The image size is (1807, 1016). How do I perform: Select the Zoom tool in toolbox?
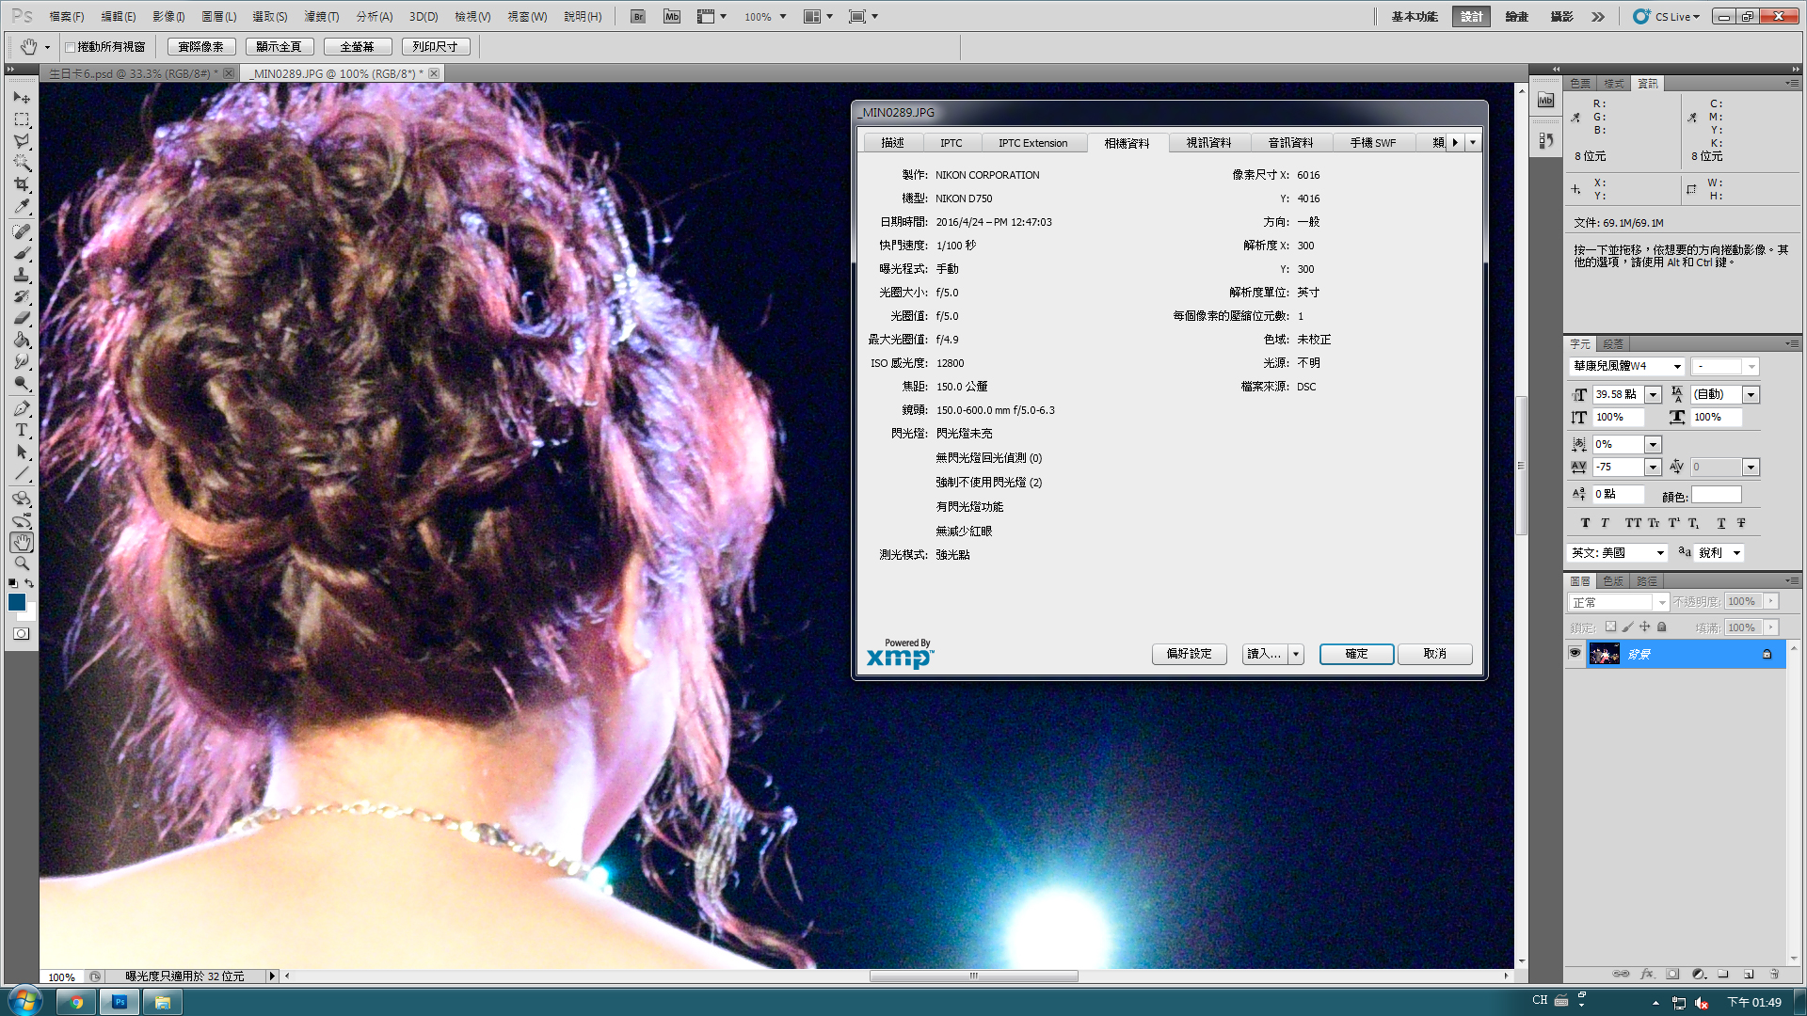point(22,564)
